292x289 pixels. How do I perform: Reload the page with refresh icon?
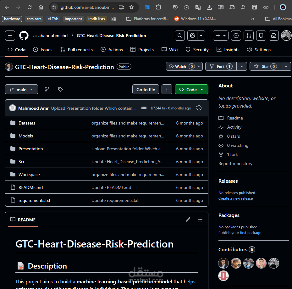click(30, 7)
